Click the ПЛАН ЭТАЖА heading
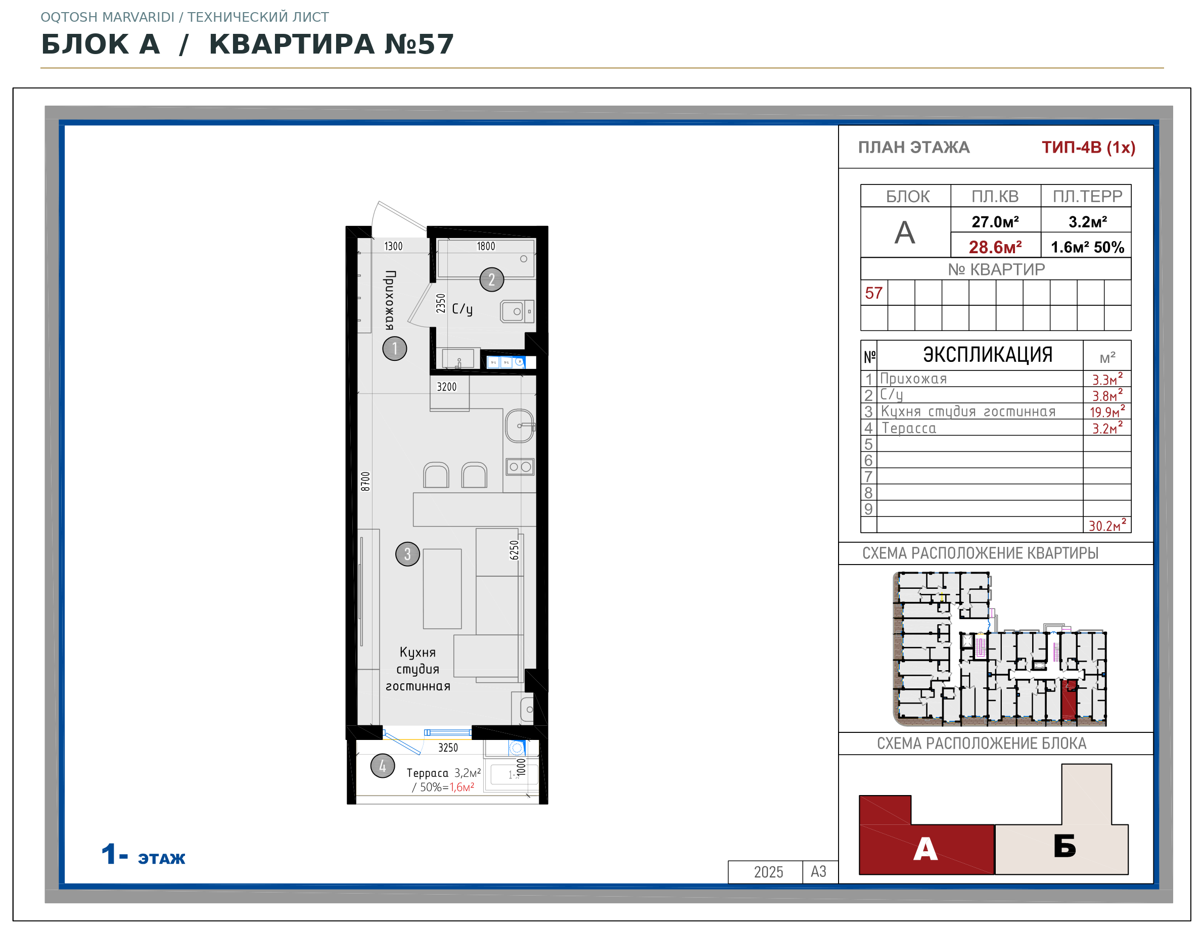This screenshot has width=1204, height=930. (x=914, y=147)
